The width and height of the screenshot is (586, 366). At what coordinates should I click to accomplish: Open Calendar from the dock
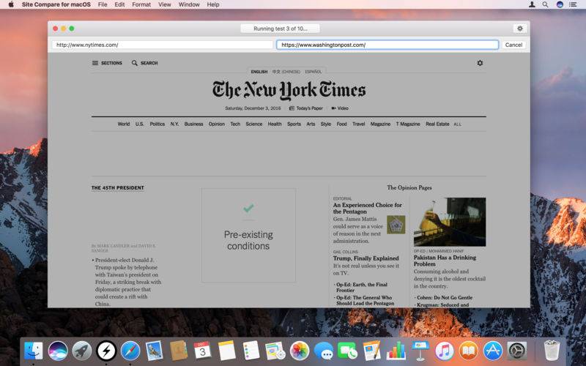(x=203, y=351)
